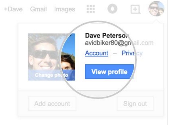This screenshot has height=125, width=169.
Task: Go to Gmail from top bar
Action: (x=38, y=9)
